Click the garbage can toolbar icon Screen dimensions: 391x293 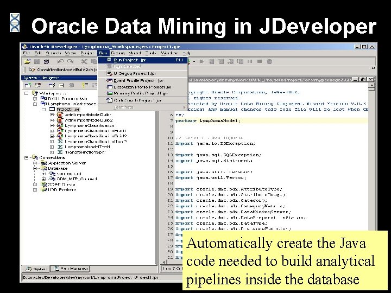click(269, 61)
